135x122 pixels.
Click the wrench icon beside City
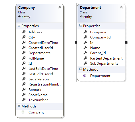pos(24,37)
